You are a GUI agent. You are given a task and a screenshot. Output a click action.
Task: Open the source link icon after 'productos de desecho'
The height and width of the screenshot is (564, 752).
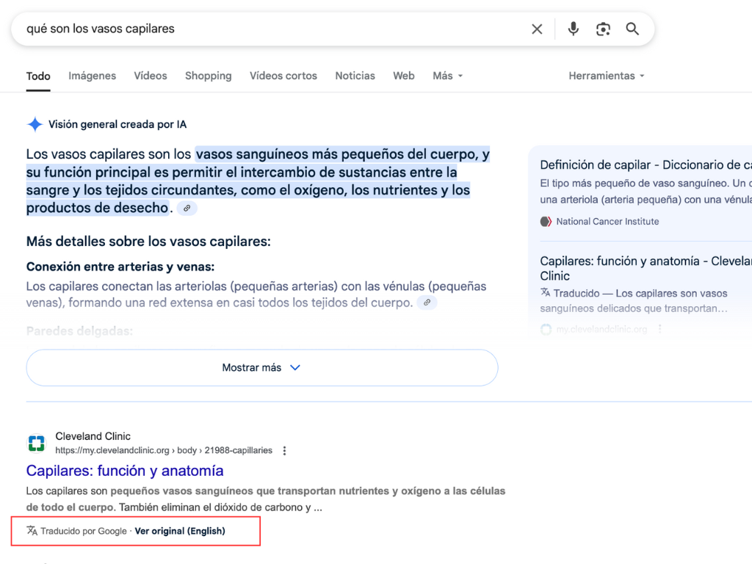point(187,208)
